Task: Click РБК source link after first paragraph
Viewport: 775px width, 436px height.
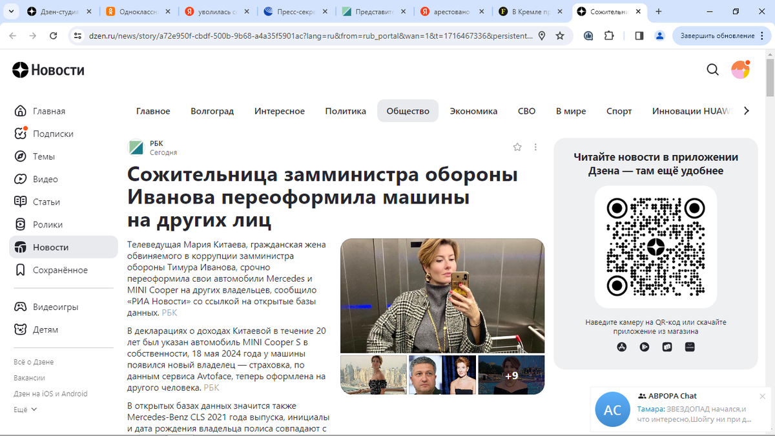Action: [x=169, y=313]
